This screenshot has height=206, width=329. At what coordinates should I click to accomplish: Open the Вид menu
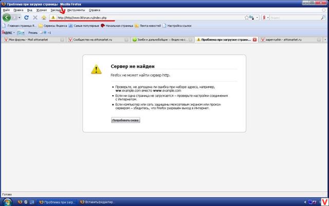pyautogui.click(x=30, y=10)
